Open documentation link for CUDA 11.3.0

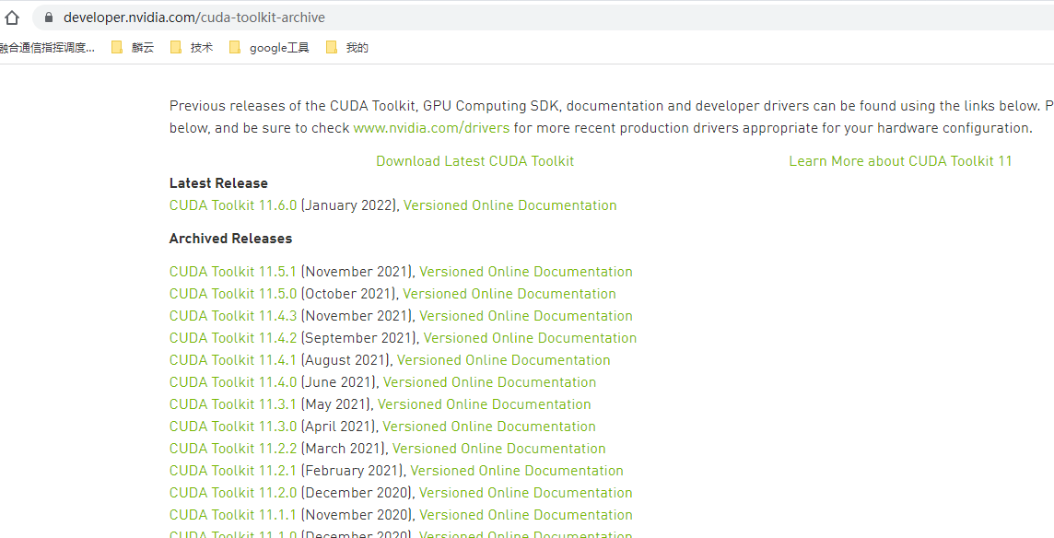(x=489, y=427)
